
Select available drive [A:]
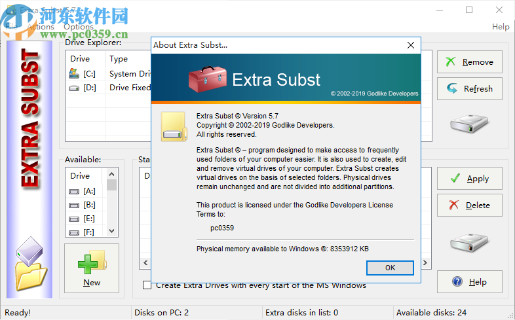(x=89, y=191)
